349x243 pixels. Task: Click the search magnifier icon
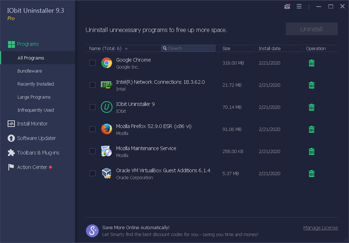(165, 48)
